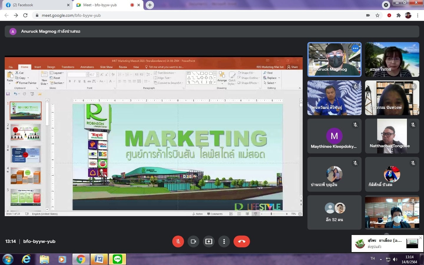Open the tile showing 52 more participants
424x265 pixels.
point(334,212)
